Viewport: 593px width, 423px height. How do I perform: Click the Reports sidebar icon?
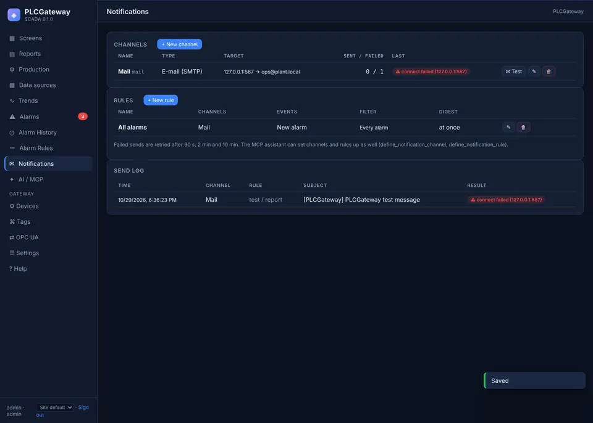(12, 54)
